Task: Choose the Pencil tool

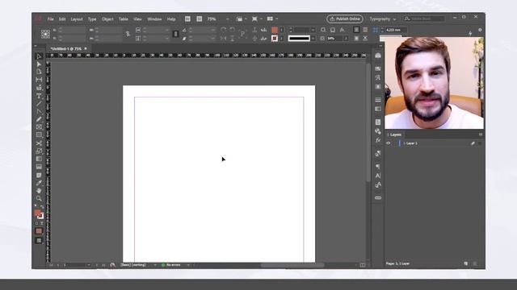Action: pyautogui.click(x=39, y=119)
